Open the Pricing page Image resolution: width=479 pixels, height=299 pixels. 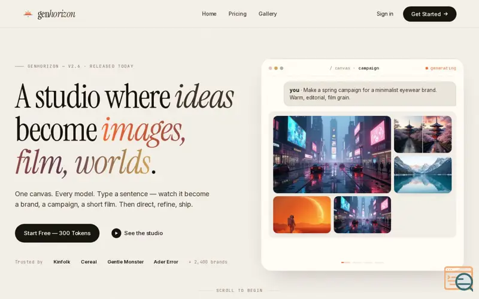pyautogui.click(x=237, y=14)
